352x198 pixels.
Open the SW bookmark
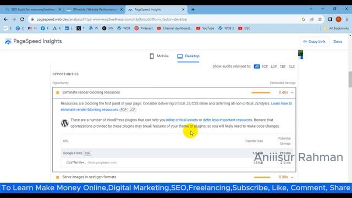108,28
